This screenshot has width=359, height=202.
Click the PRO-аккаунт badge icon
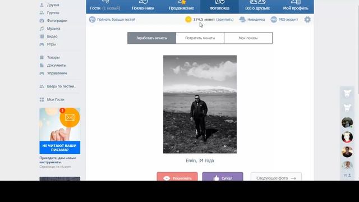click(x=274, y=20)
